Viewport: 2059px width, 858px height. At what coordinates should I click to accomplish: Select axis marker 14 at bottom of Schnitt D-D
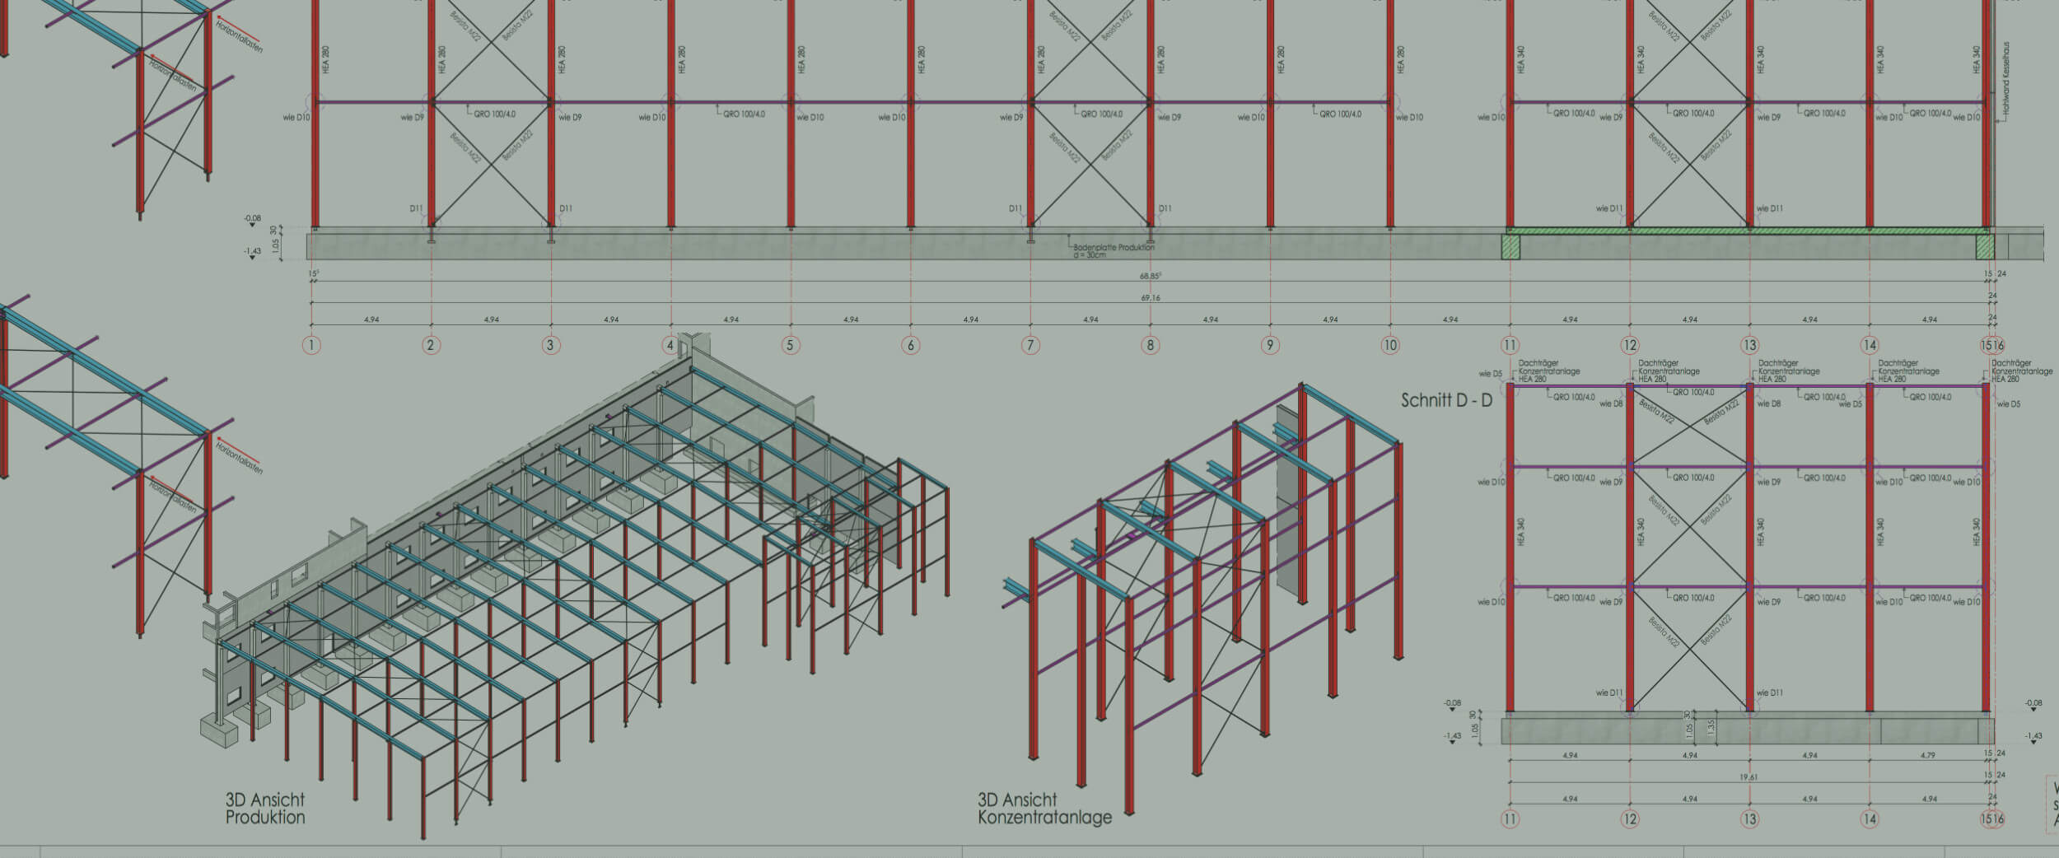[x=1870, y=819]
